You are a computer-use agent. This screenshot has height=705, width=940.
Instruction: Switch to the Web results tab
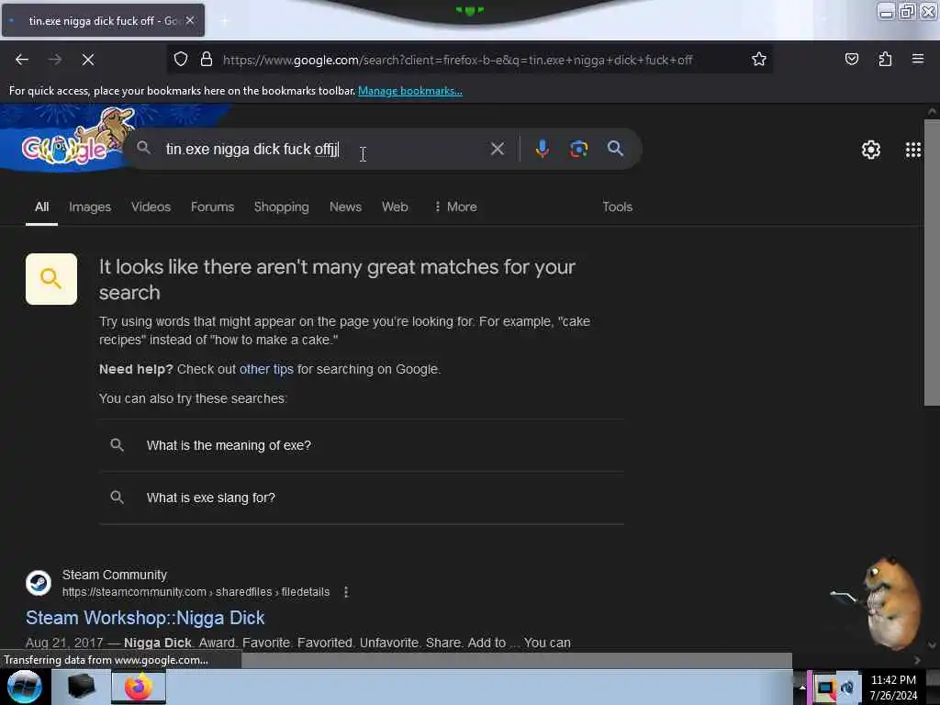395,207
